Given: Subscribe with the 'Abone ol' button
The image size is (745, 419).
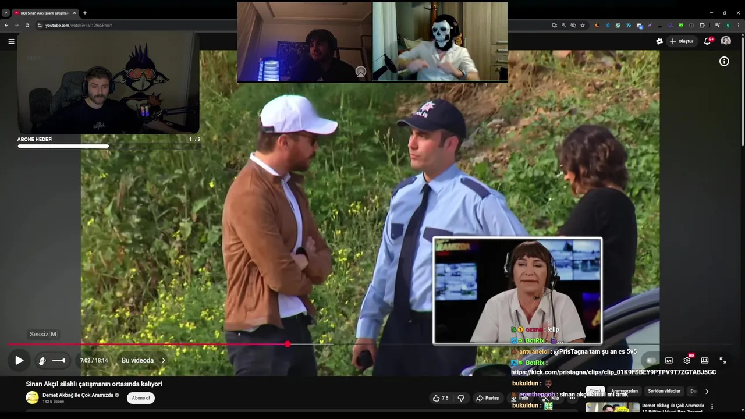Looking at the screenshot, I should [x=141, y=398].
